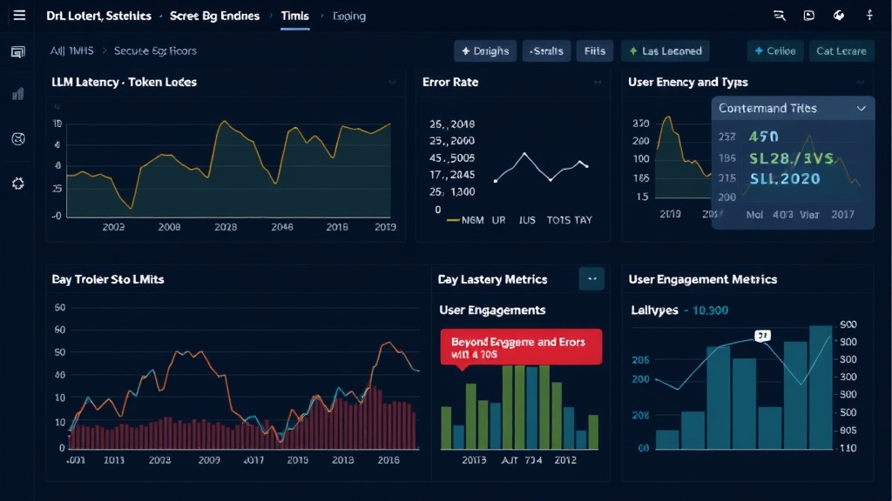
Task: Open the hamburger menu
Action: [19, 16]
